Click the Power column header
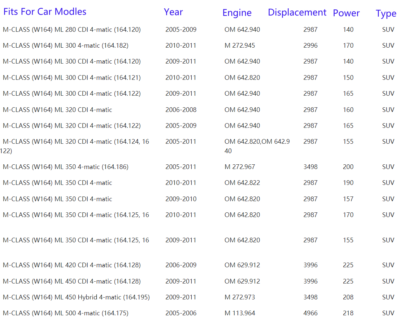 click(x=346, y=13)
